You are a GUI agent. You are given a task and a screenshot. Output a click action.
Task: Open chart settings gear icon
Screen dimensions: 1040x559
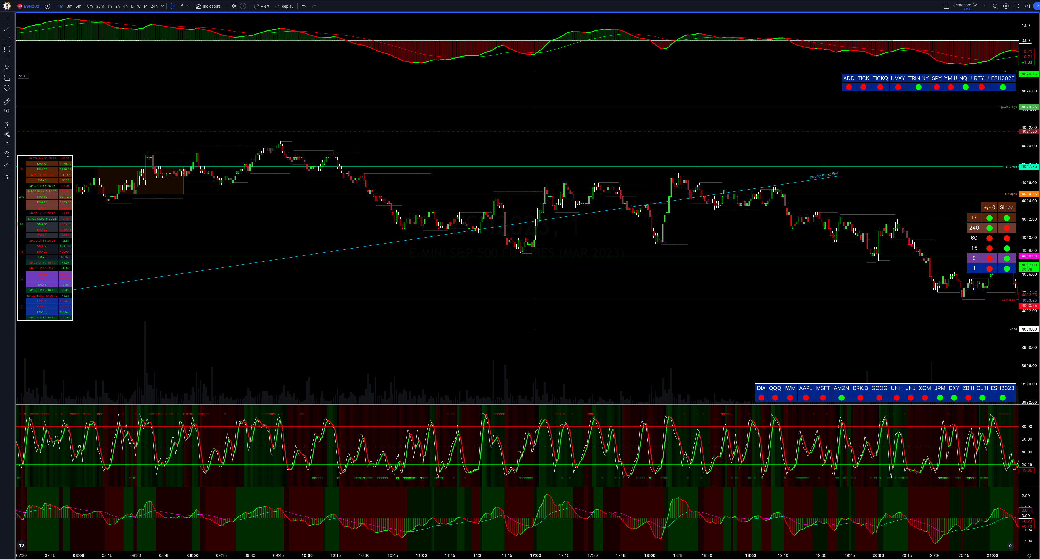click(1006, 6)
